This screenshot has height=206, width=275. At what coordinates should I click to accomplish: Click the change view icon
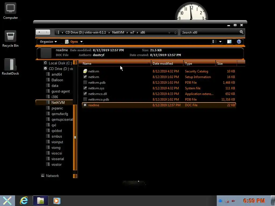pyautogui.click(x=215, y=42)
